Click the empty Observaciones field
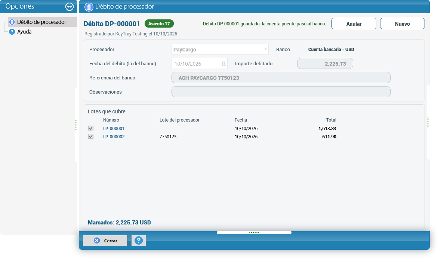The height and width of the screenshot is (258, 438). click(x=281, y=92)
